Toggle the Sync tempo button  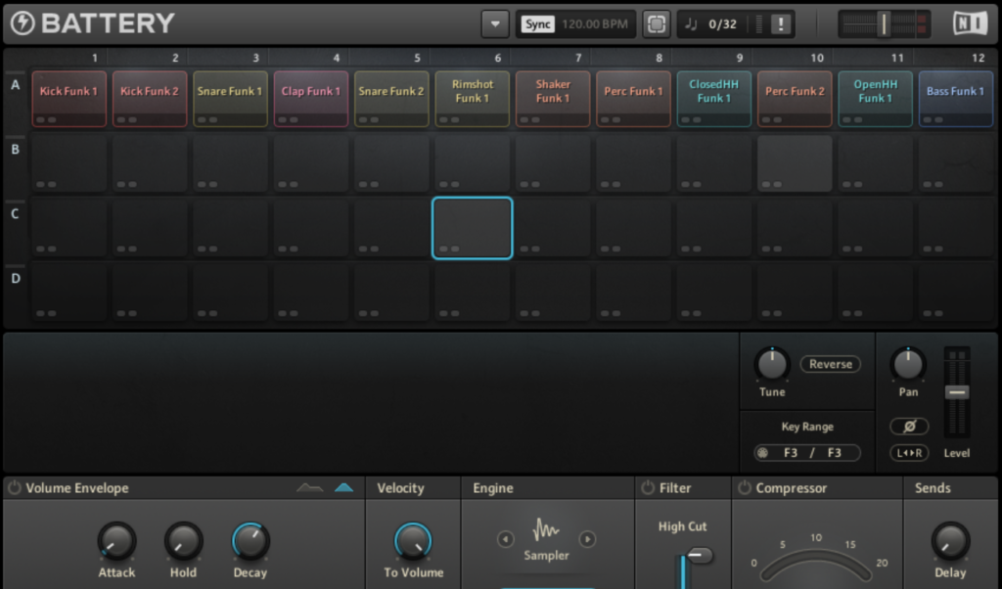point(536,23)
